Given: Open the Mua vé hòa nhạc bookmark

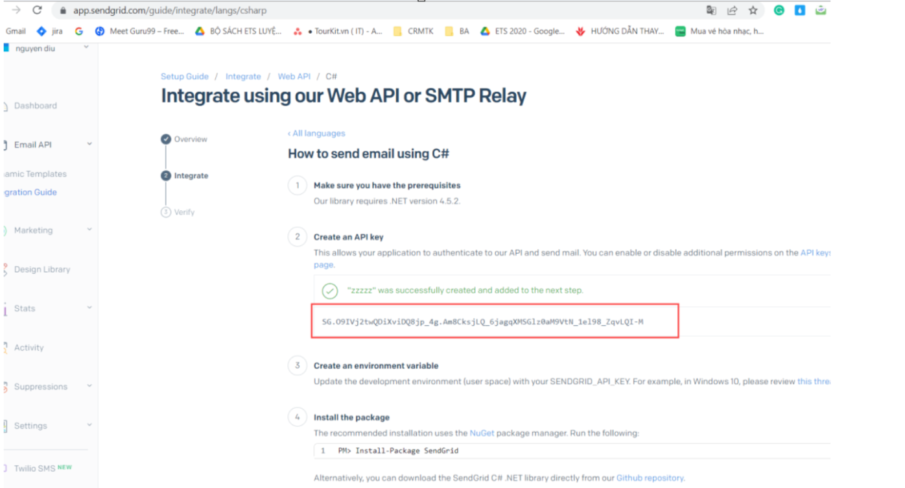Looking at the screenshot, I should tap(720, 31).
